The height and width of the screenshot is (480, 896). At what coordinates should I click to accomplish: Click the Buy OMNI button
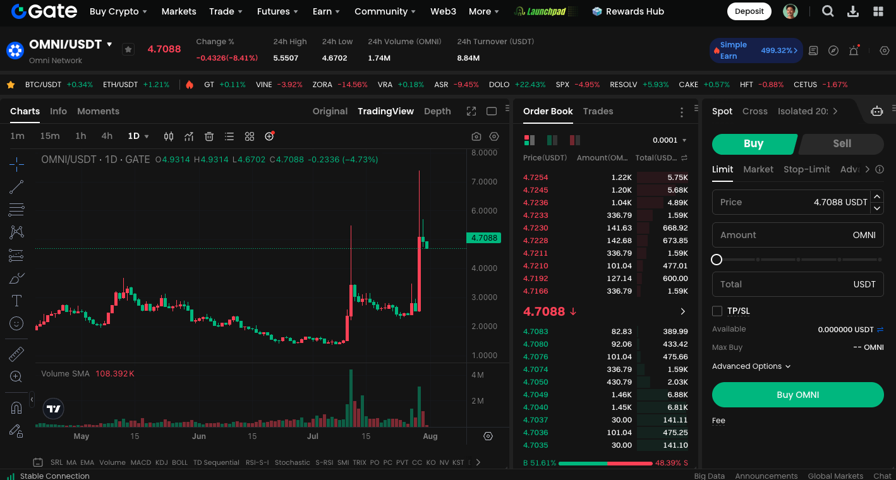point(798,395)
